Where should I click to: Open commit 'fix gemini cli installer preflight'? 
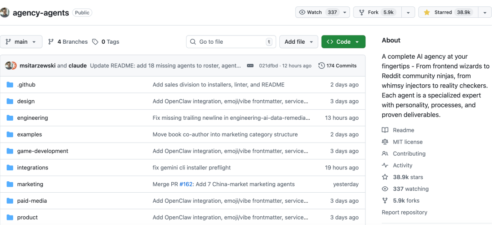[192, 168]
